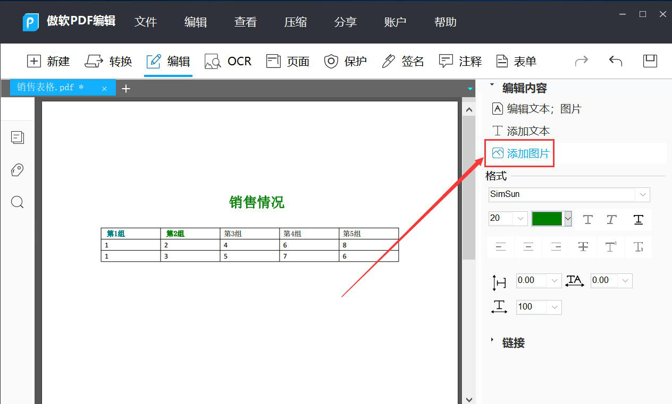
Task: Open the 压缩 menu
Action: click(296, 22)
